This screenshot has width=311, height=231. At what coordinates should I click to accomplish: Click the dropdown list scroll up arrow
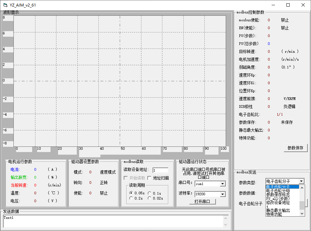[x=302, y=188]
